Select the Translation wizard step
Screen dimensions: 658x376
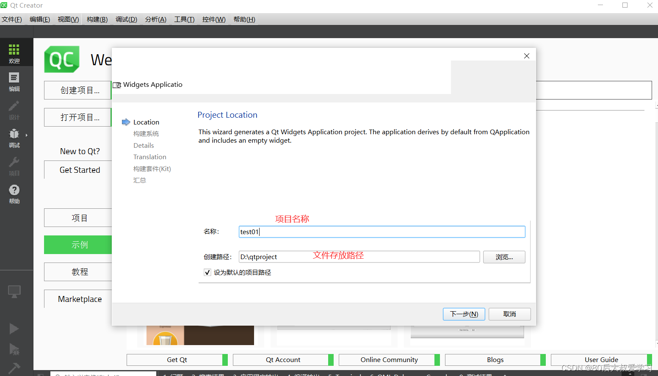149,157
